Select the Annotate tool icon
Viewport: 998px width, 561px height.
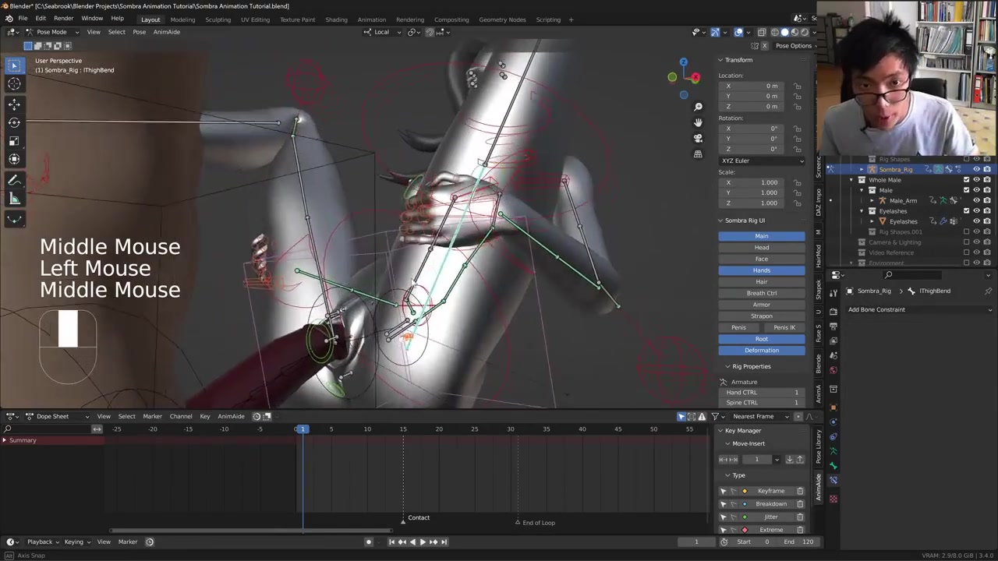[14, 180]
